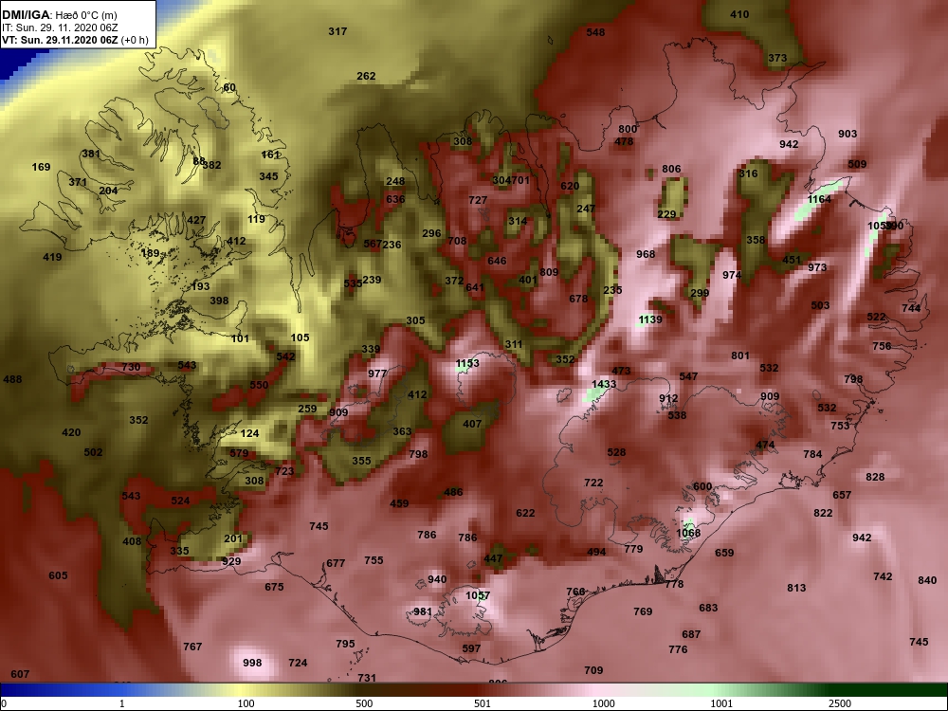Image resolution: width=948 pixels, height=711 pixels.
Task: Click the 474 height value on the map
Action: 765,445
